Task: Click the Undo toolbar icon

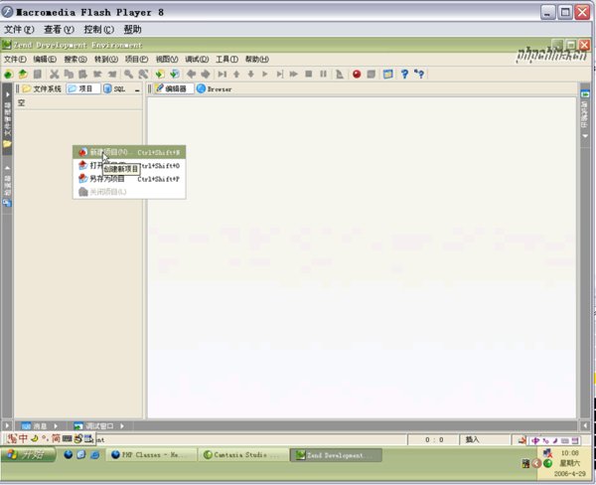Action: pos(97,75)
